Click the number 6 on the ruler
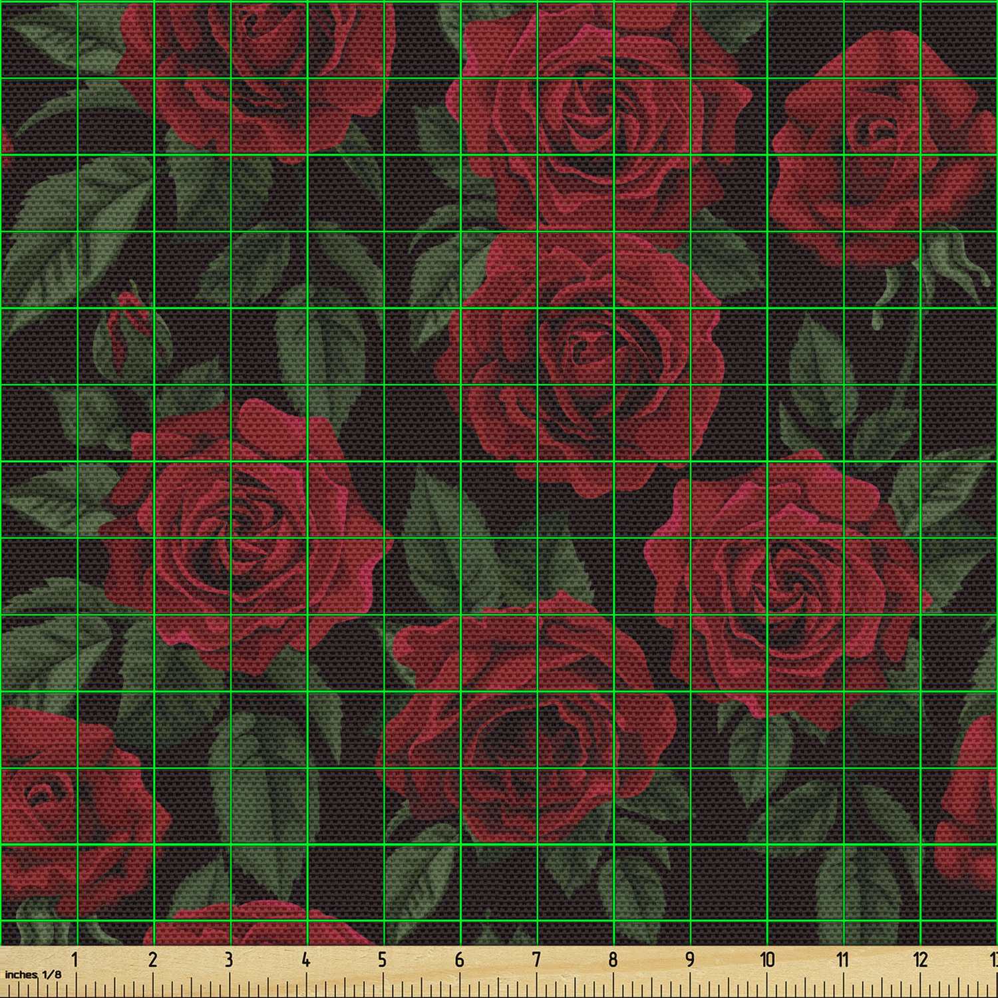 (x=459, y=959)
